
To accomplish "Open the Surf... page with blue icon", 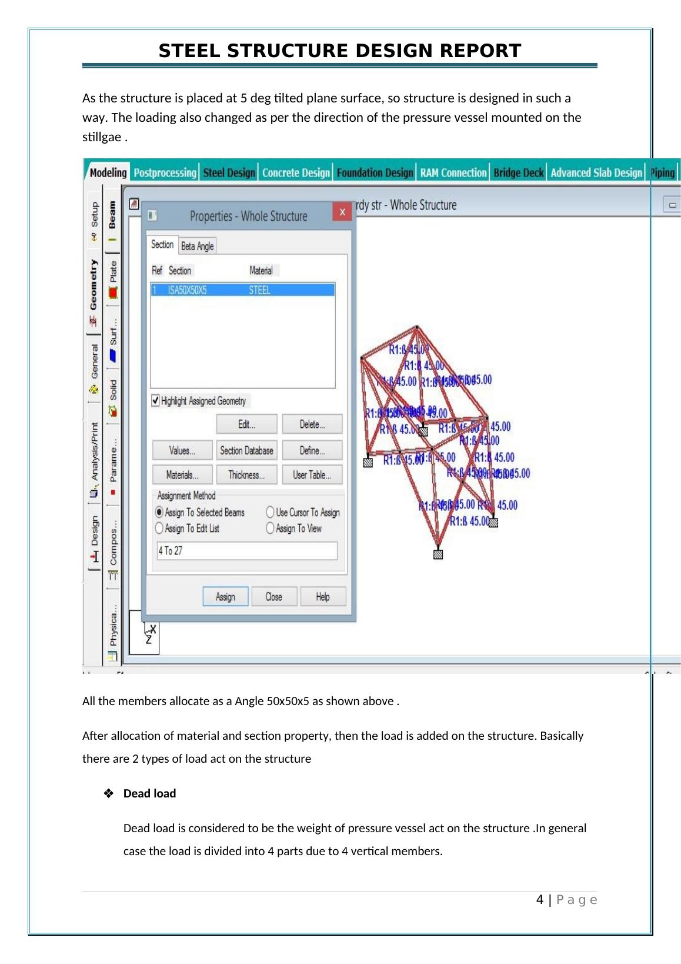I will coord(113,340).
